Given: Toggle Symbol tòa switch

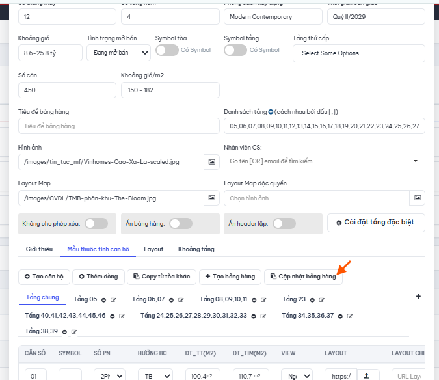Looking at the screenshot, I should point(167,50).
